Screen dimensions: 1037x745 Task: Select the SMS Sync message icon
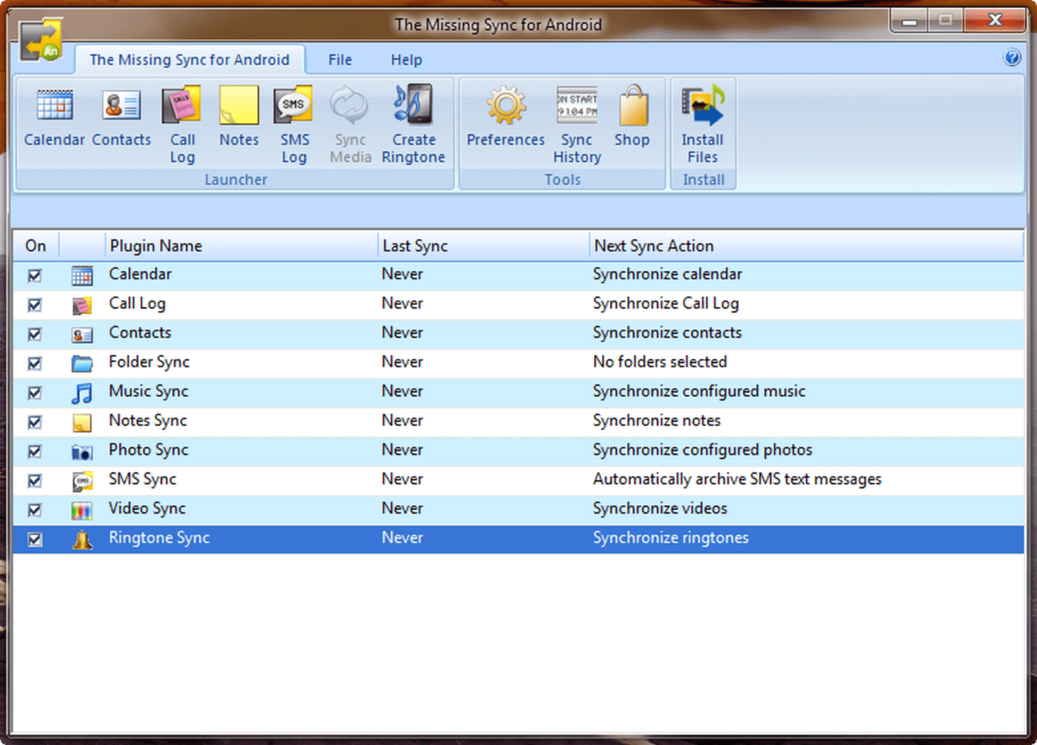[x=82, y=481]
